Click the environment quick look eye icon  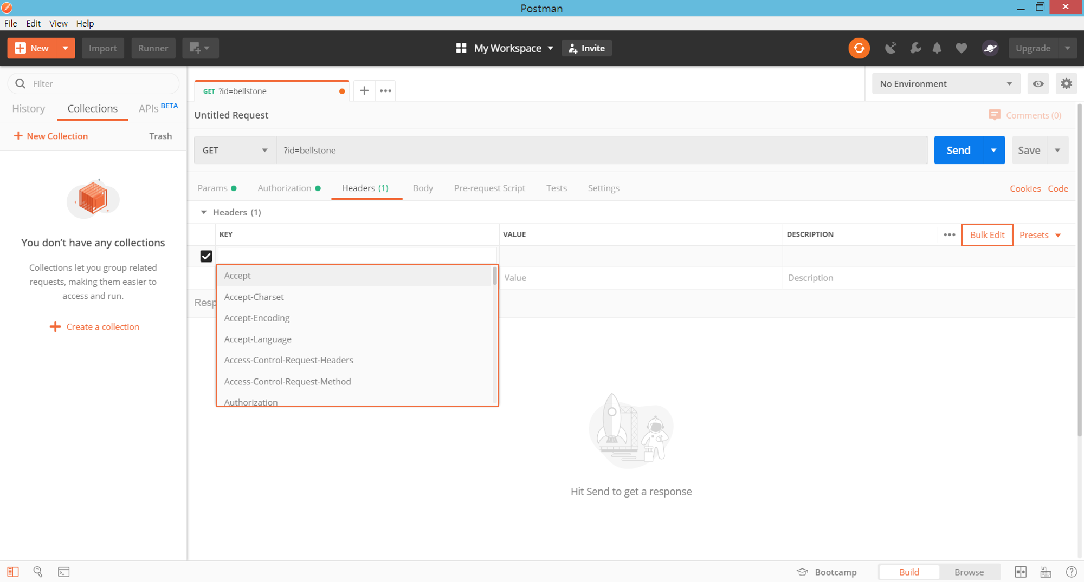(x=1038, y=83)
